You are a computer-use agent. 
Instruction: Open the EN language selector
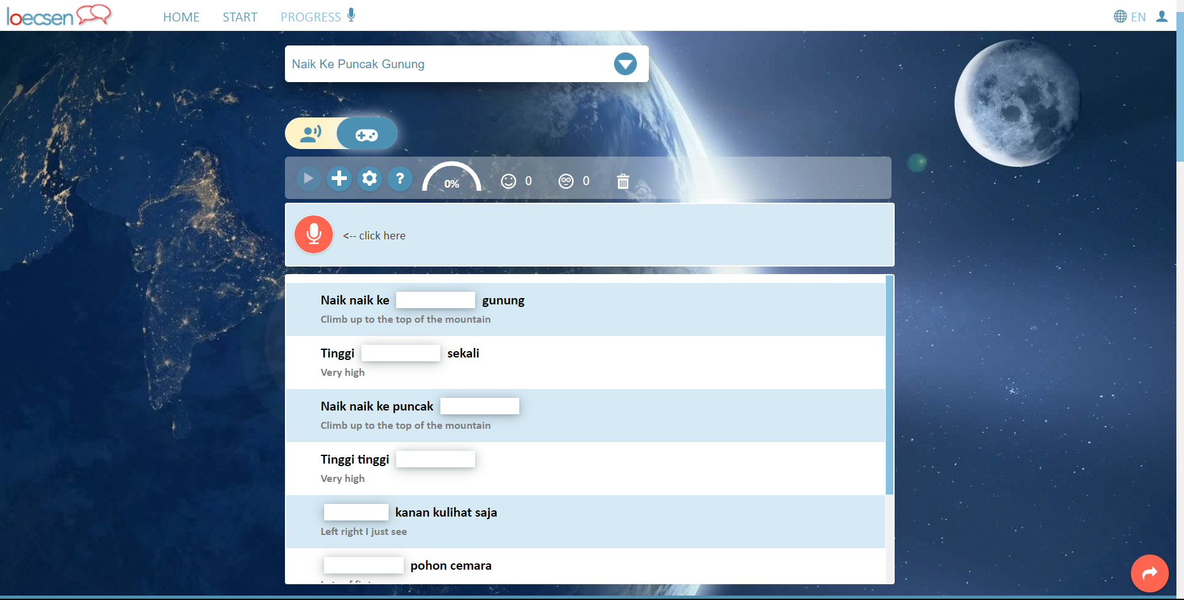point(1130,17)
